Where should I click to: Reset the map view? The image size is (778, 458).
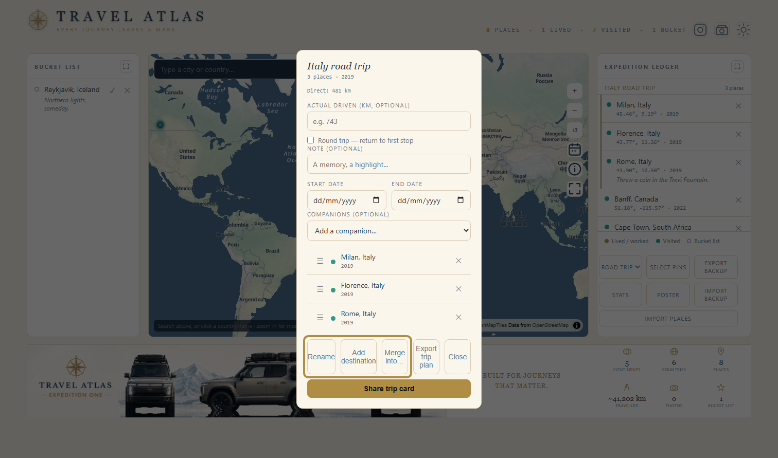pyautogui.click(x=575, y=130)
